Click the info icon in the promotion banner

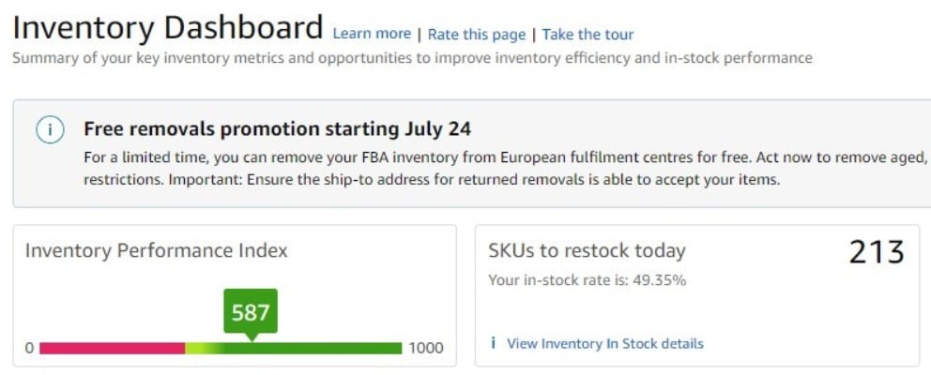pyautogui.click(x=50, y=130)
